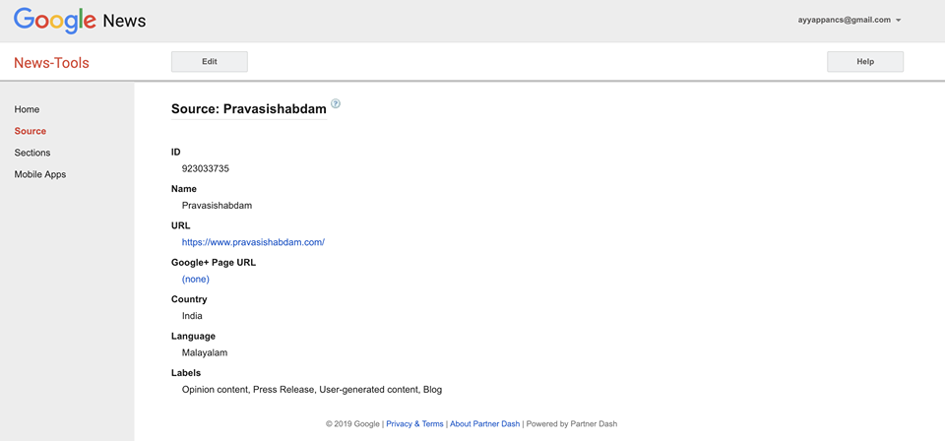Go to Home in the sidebar

click(28, 109)
